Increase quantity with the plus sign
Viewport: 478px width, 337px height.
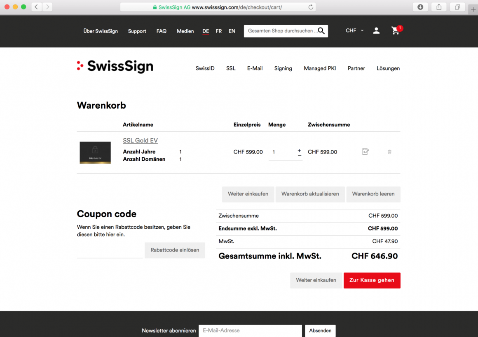tap(299, 150)
